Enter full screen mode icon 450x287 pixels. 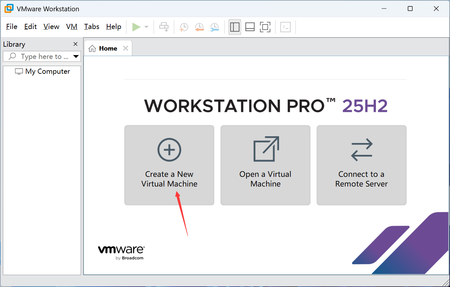click(x=265, y=27)
